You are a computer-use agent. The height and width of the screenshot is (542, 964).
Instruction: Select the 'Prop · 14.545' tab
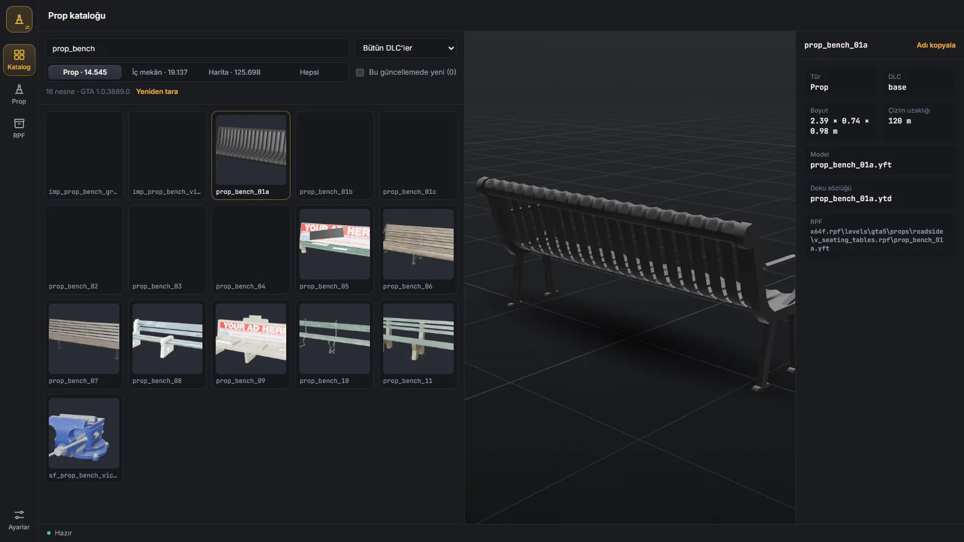point(85,72)
